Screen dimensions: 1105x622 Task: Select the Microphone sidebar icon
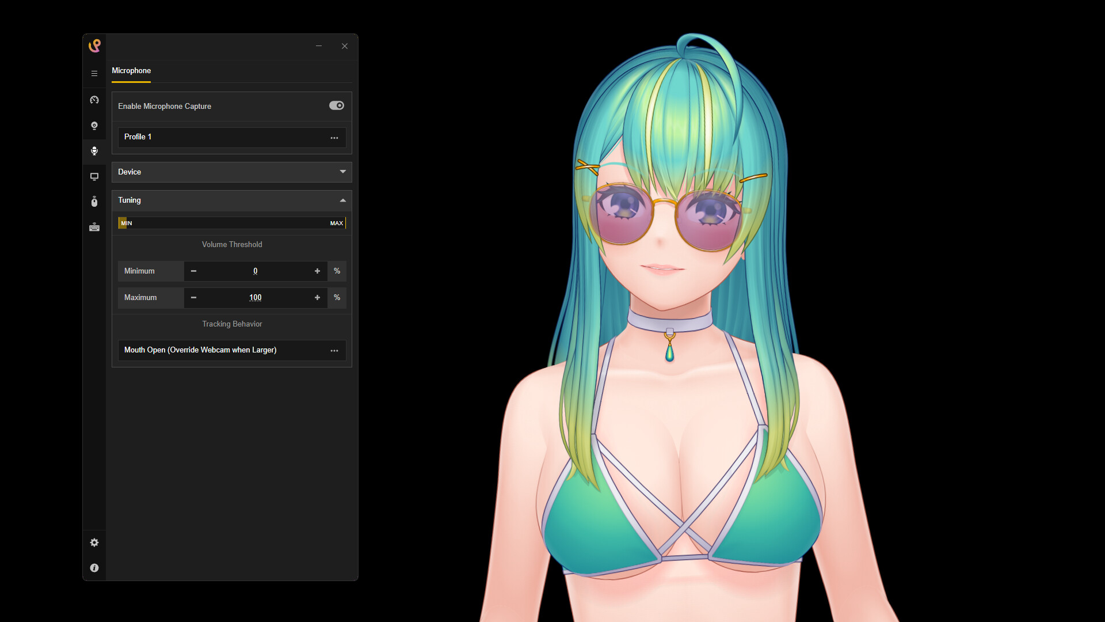coord(94,151)
